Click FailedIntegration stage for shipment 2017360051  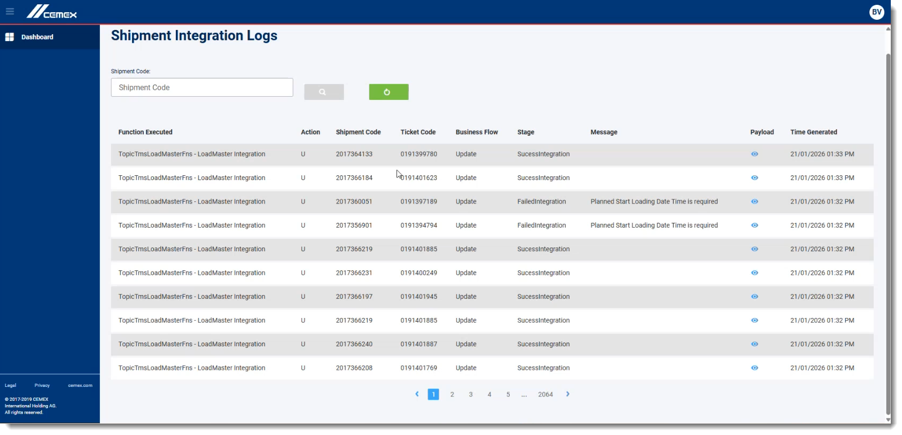click(541, 201)
